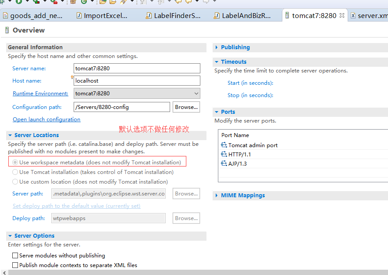Image resolution: width=388 pixels, height=275 pixels.
Task: Run the application with the green Run icon
Action: coord(19,3)
